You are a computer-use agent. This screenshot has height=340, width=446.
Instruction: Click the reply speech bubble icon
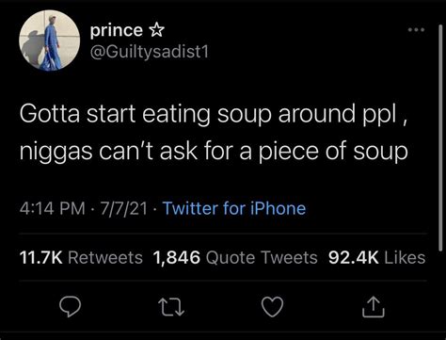click(x=71, y=307)
